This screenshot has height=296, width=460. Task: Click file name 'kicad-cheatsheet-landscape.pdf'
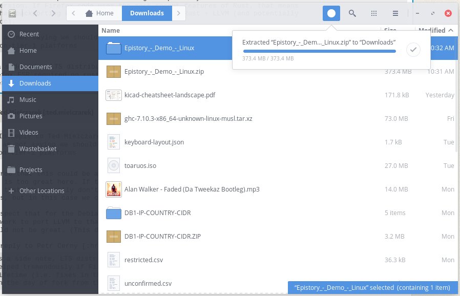pyautogui.click(x=170, y=95)
